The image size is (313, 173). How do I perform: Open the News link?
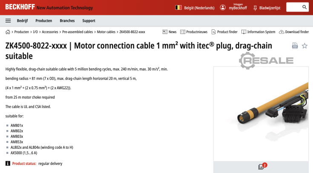point(172,32)
